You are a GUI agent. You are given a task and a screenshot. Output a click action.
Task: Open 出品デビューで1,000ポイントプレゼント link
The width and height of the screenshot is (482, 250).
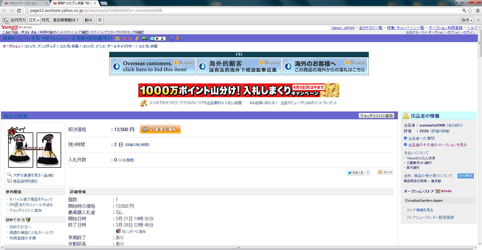(x=309, y=103)
